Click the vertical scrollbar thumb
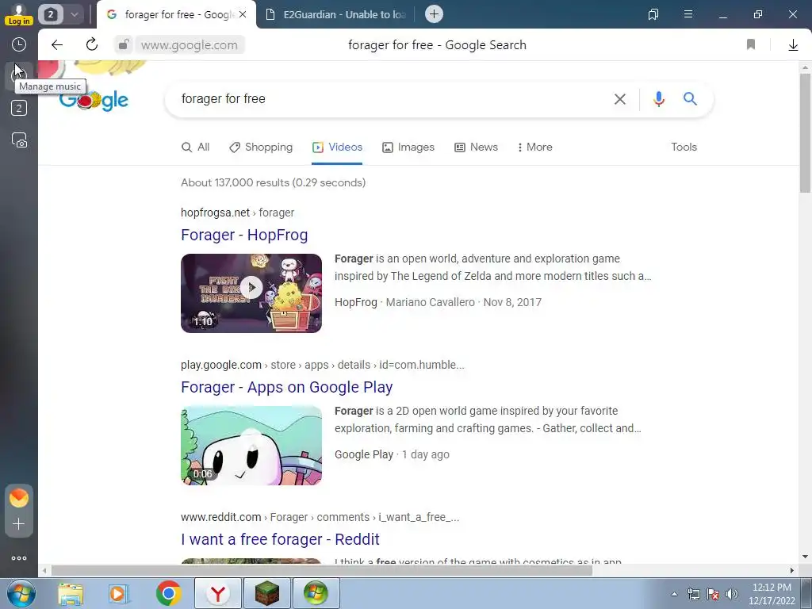 click(805, 133)
